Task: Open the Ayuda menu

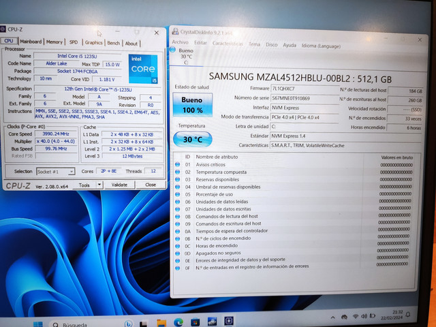Action: click(290, 46)
